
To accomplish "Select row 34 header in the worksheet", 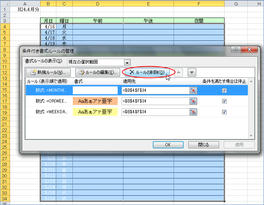I will 5,199.
